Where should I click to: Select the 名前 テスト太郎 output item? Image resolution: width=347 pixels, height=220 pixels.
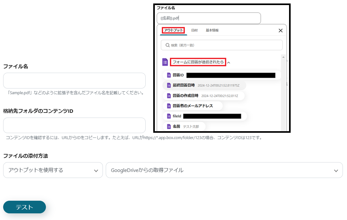[x=184, y=126]
